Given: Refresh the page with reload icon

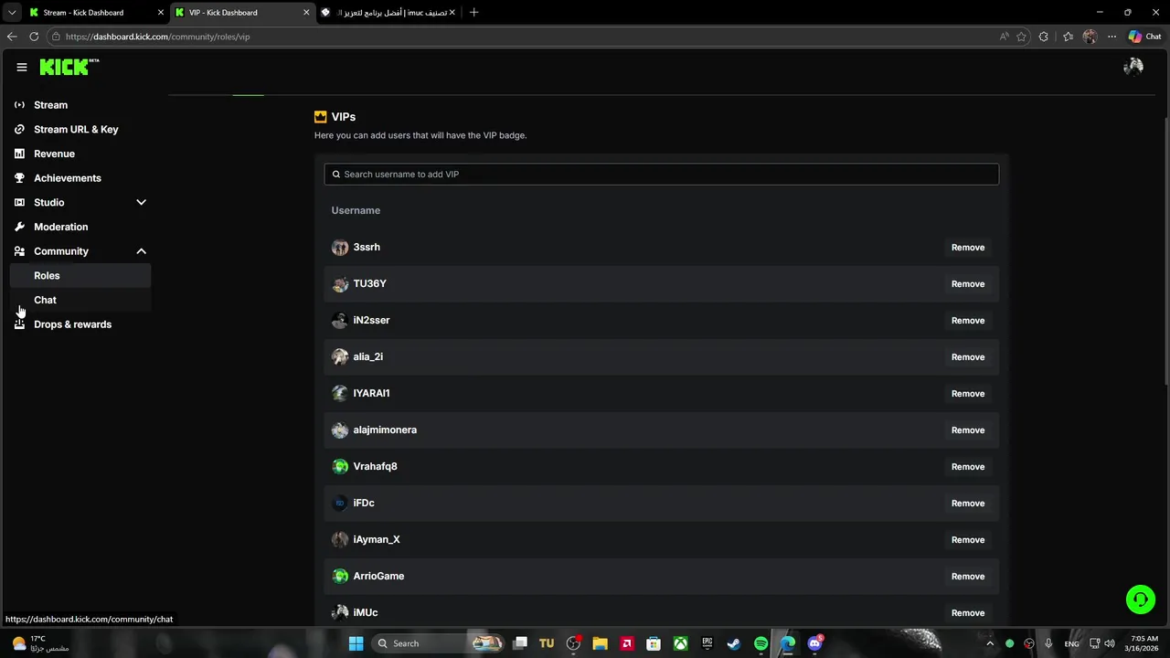Looking at the screenshot, I should pos(34,37).
